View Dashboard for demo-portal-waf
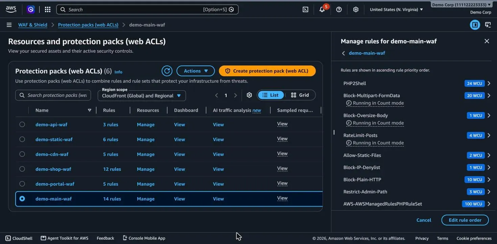Screen dimensions: 497x244 (180, 184)
